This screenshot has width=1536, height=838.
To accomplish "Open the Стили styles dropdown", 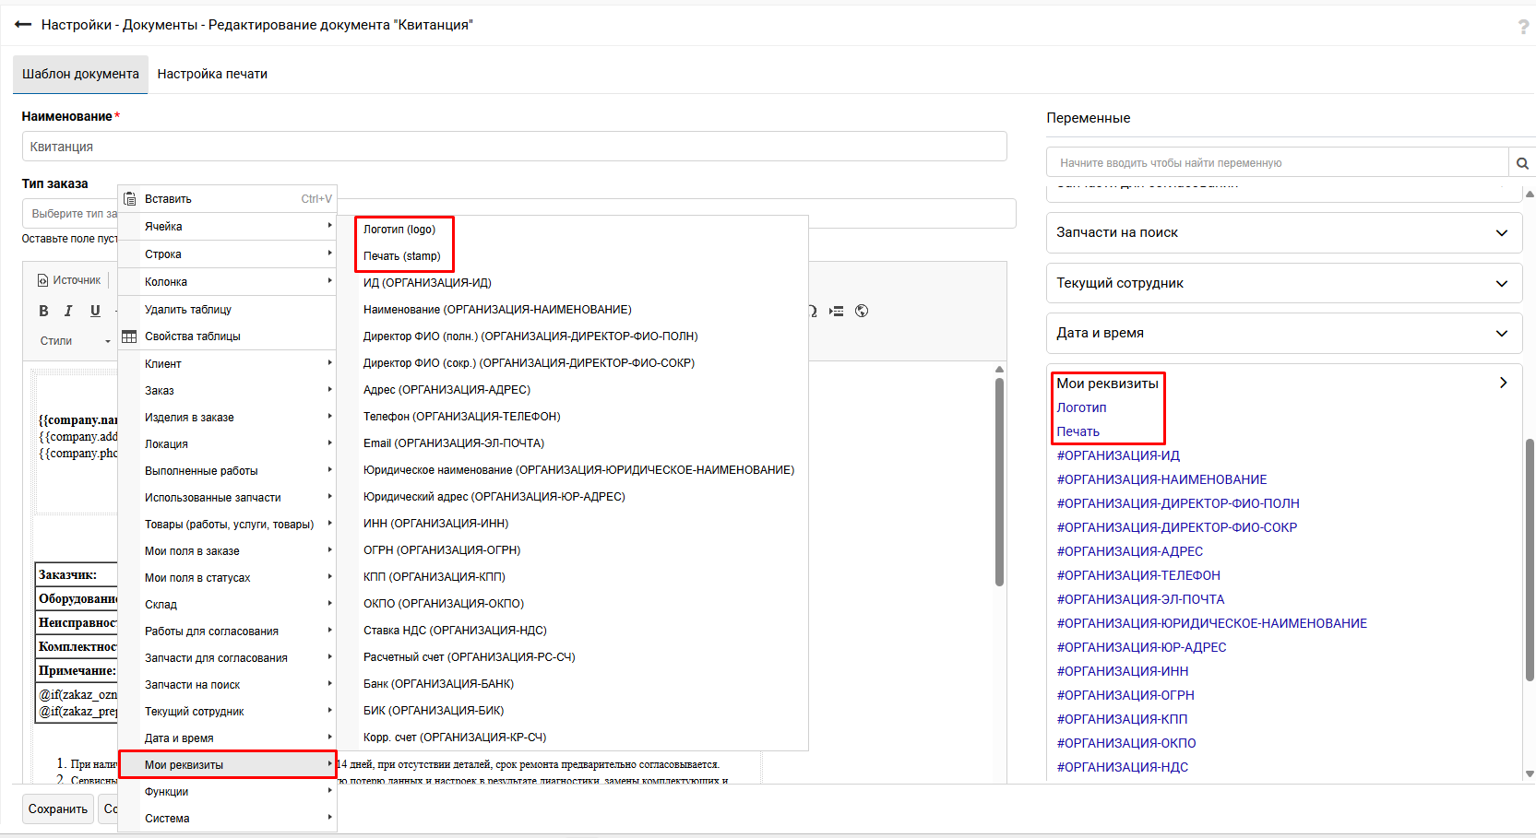I will tap(76, 341).
